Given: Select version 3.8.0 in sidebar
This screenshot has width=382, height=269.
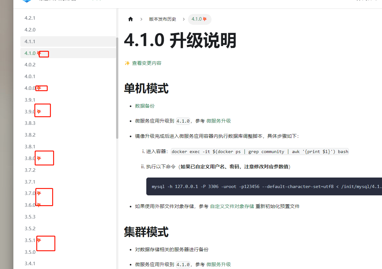Looking at the screenshot, I should tap(30, 158).
